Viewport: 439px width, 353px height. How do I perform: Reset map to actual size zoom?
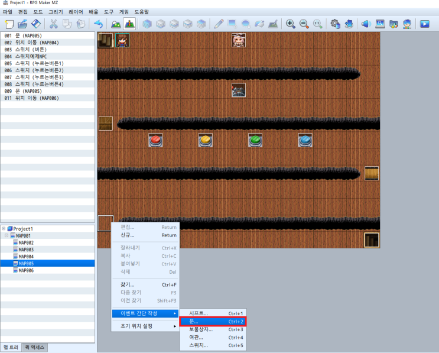(317, 24)
